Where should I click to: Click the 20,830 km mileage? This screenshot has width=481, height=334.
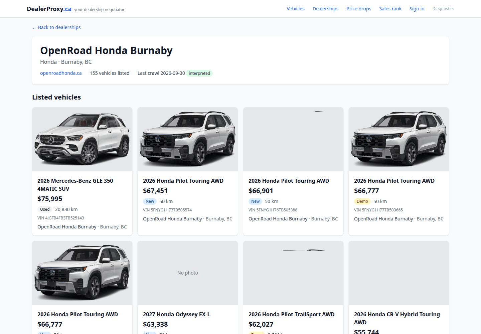point(66,209)
